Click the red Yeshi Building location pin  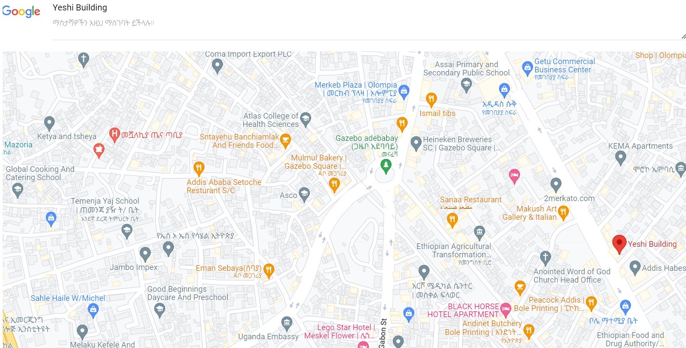619,244
